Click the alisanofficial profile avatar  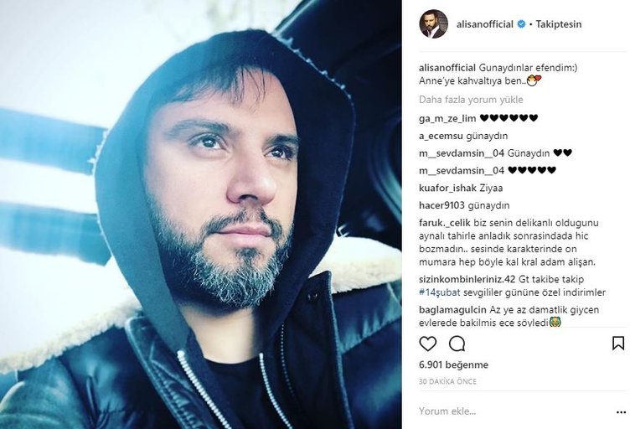pyautogui.click(x=433, y=24)
